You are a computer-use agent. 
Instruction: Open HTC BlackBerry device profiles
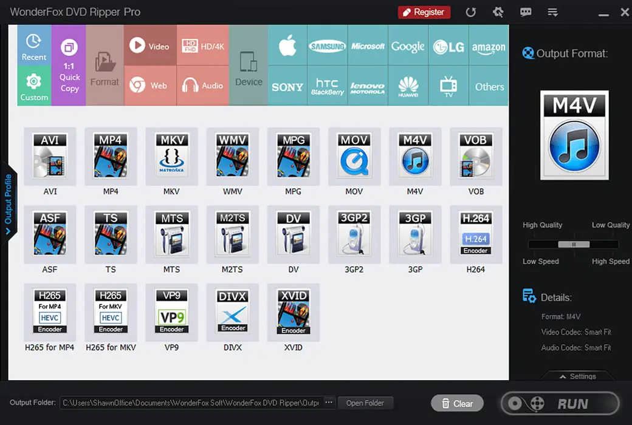coord(328,86)
